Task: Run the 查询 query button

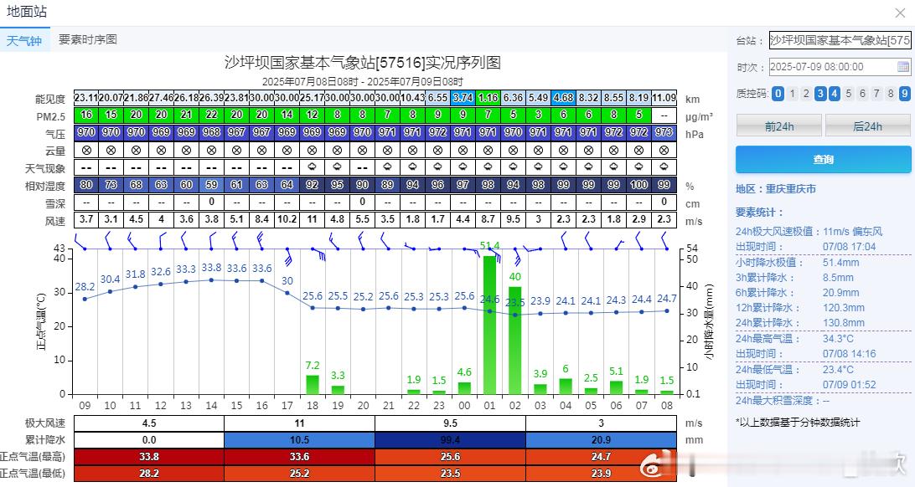Action: click(x=824, y=159)
